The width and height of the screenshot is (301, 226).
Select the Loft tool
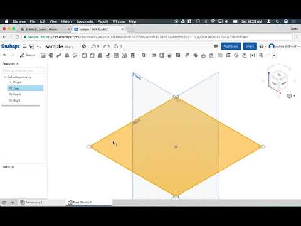pyautogui.click(x=67, y=55)
